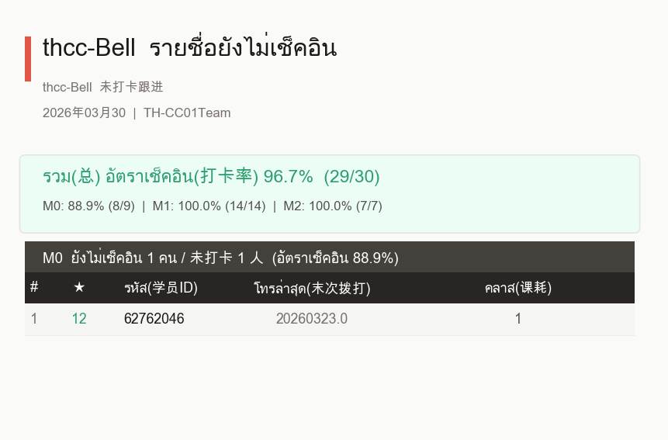The height and width of the screenshot is (440, 668).
Task: Click the # column header
Action: [34, 287]
